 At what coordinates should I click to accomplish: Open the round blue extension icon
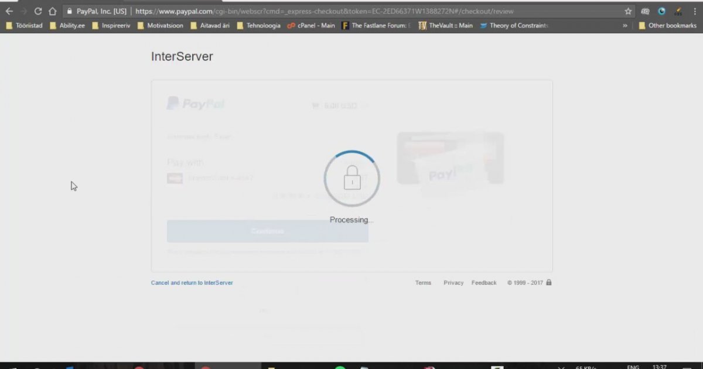(x=661, y=11)
